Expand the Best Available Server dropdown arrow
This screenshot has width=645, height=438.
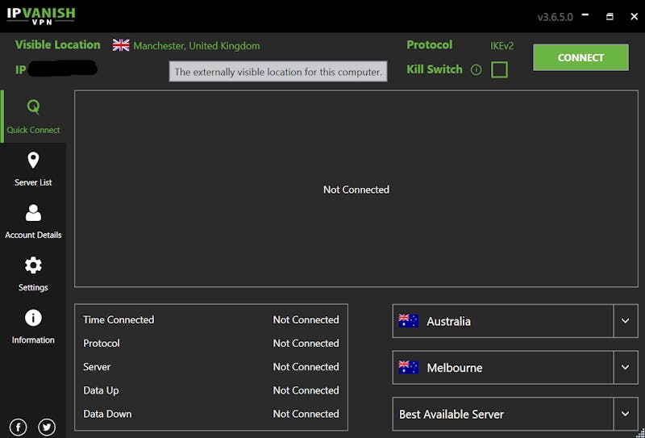[x=626, y=414]
